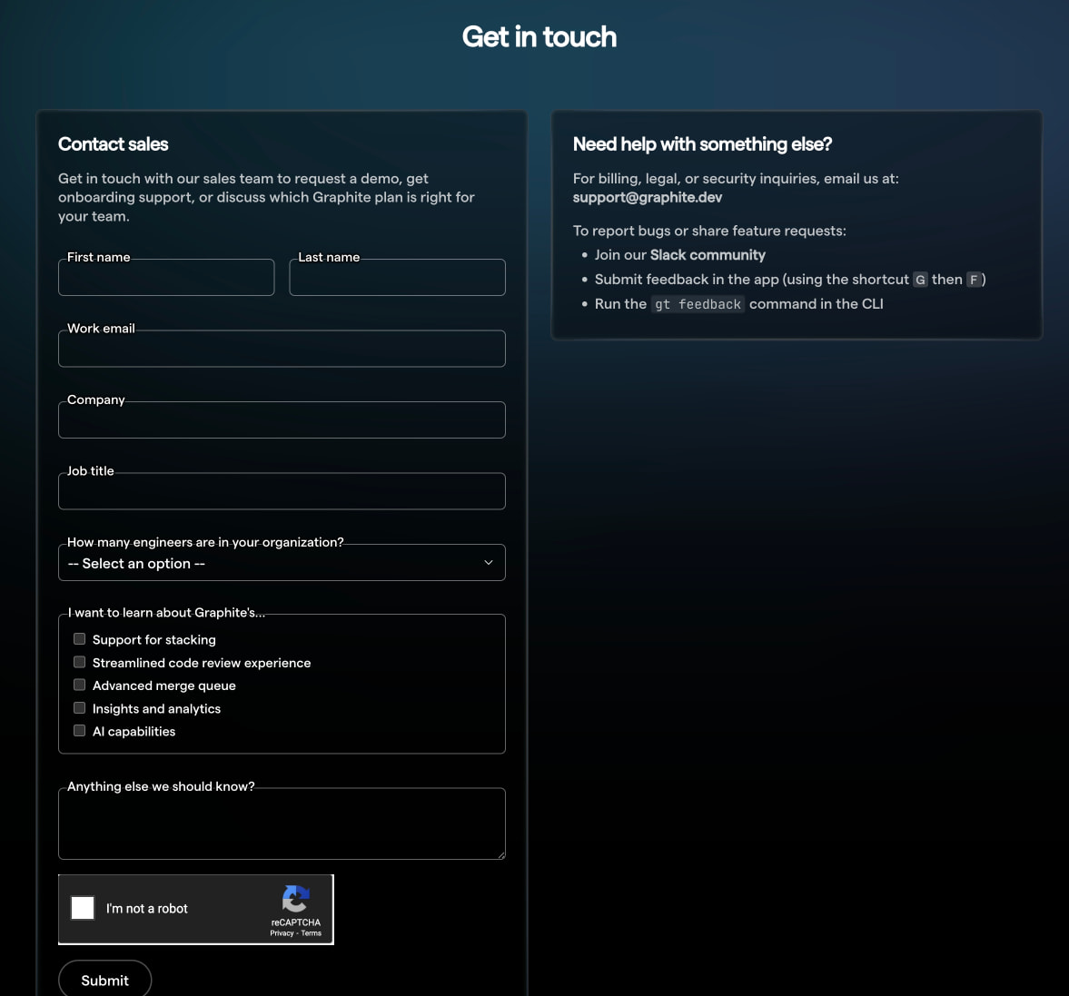Enable Advanced merge queue checkbox
1069x996 pixels.
[80, 685]
